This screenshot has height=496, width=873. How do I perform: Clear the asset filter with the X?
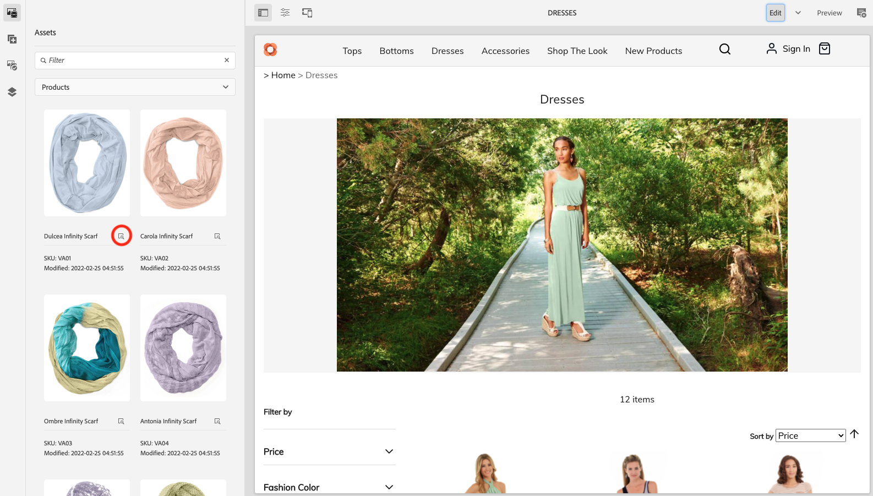point(227,60)
